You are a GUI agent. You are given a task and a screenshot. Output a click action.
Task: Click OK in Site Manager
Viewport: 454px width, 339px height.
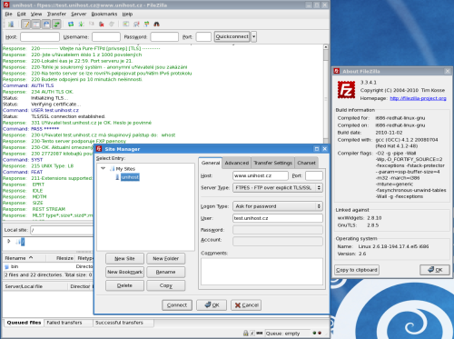tap(212, 305)
